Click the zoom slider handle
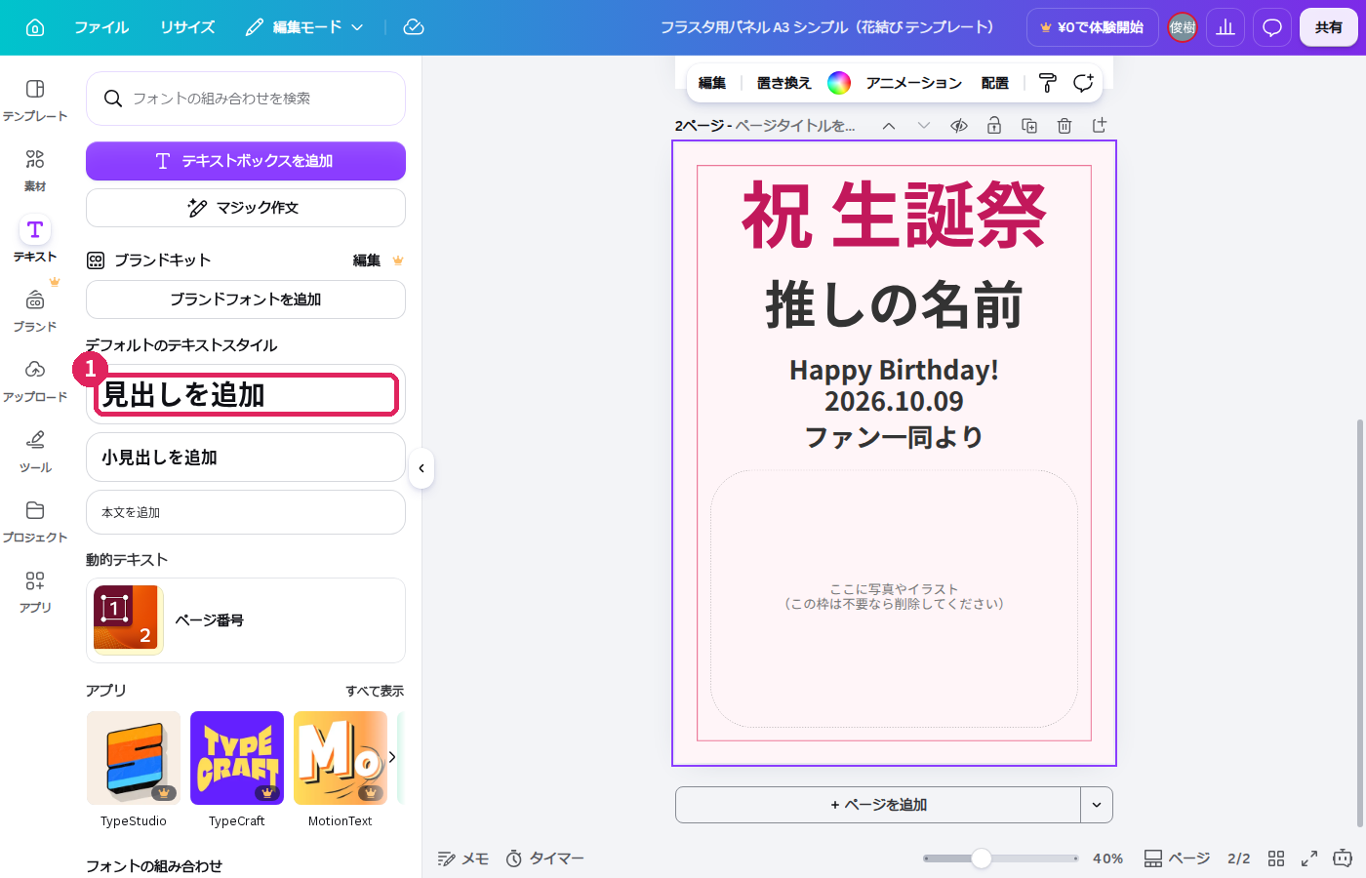1366x878 pixels. tap(982, 858)
